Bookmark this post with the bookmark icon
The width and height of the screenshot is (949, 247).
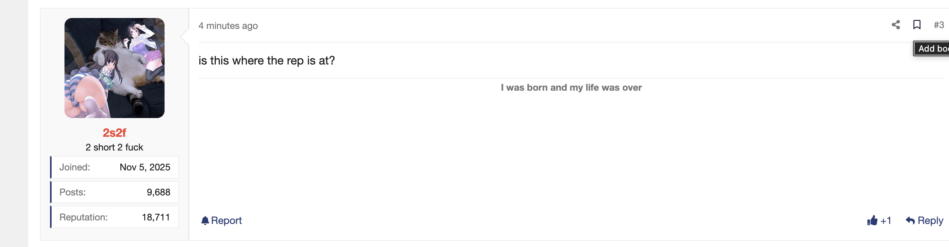[917, 25]
